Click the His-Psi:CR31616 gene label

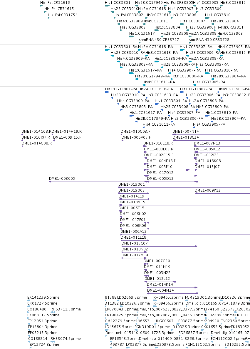click(x=55, y=3)
